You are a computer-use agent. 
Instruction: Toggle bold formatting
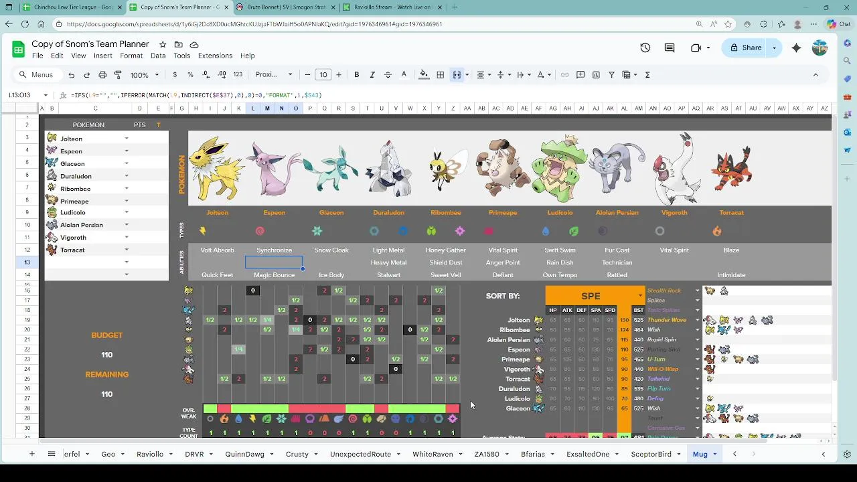tap(357, 75)
